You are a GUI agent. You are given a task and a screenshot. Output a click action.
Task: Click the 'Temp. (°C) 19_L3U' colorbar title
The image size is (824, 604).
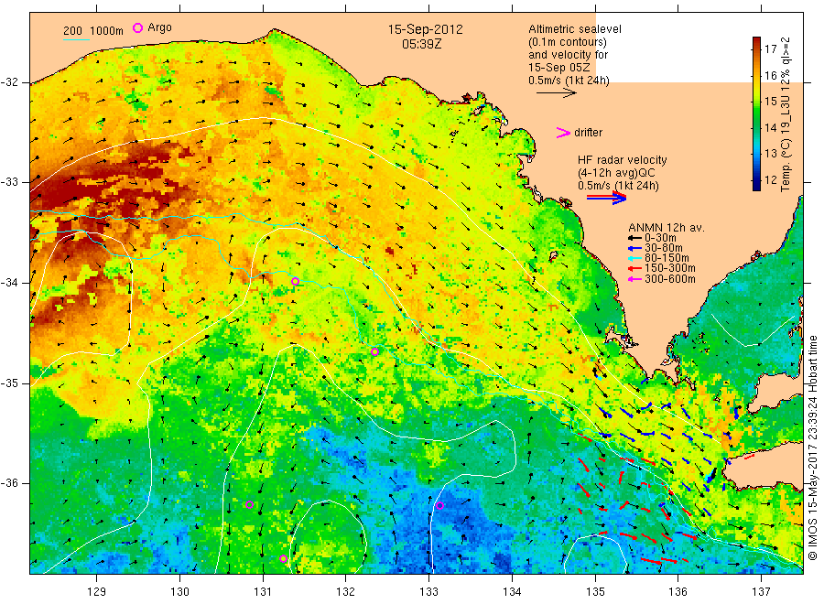786,143
